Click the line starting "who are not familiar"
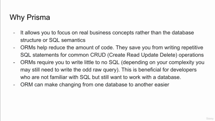 (x=101, y=77)
